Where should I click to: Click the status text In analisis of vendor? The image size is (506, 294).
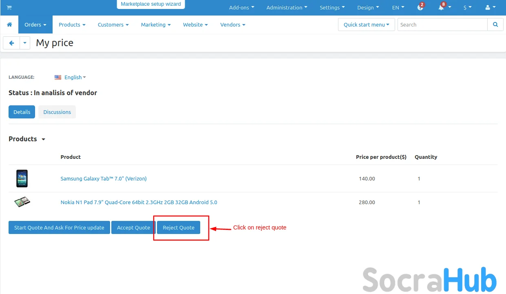coord(65,93)
